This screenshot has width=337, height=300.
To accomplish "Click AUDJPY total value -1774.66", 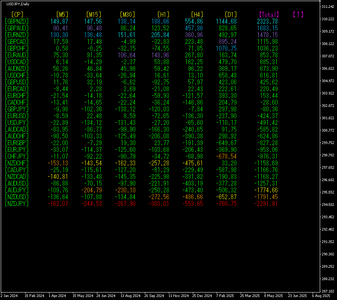I will [266, 190].
